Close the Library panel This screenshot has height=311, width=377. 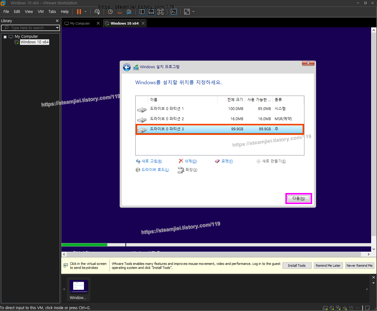[x=57, y=21]
